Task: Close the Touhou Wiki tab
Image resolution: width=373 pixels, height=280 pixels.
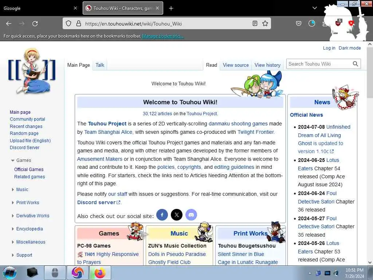Action: click(x=157, y=8)
